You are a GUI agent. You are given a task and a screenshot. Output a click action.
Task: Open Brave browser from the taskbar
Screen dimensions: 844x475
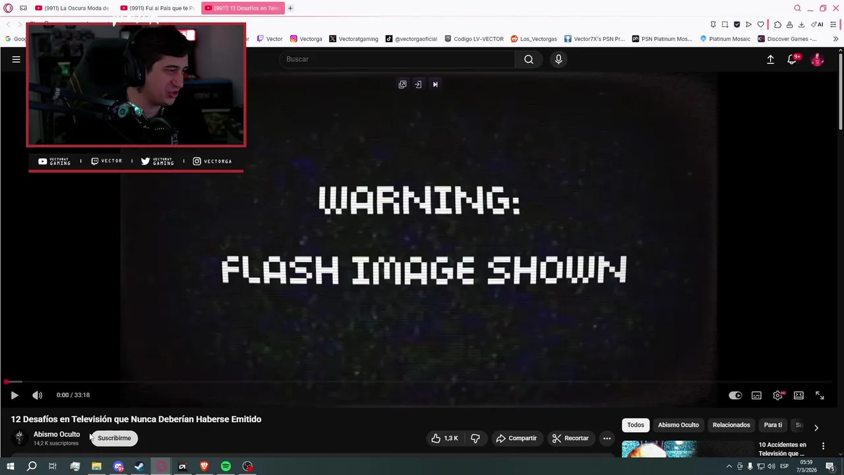pos(204,466)
